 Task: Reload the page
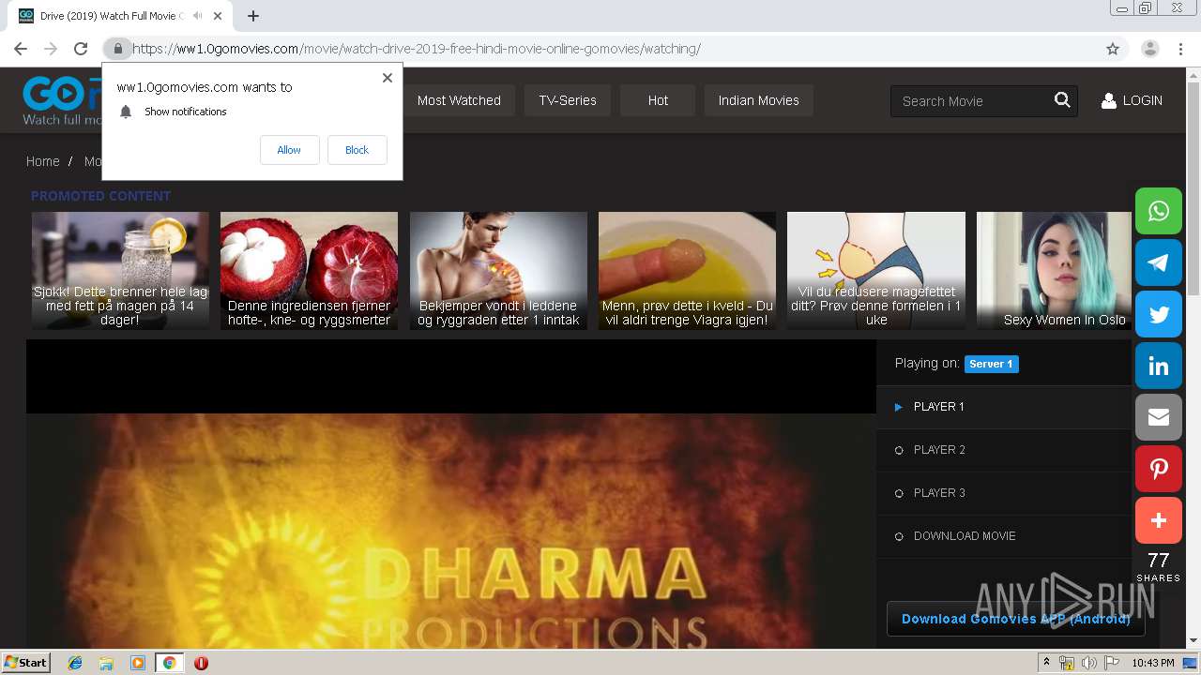(x=81, y=49)
